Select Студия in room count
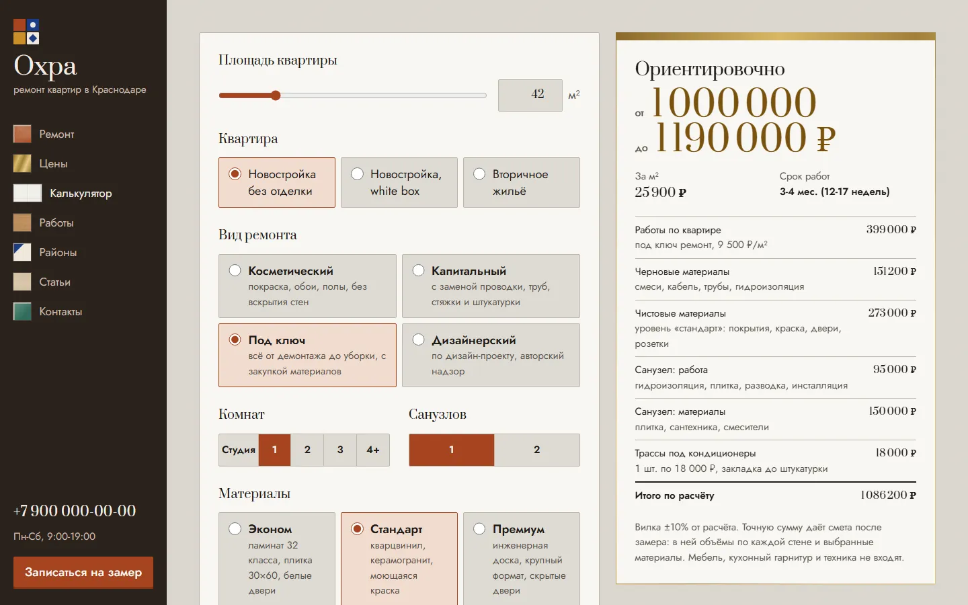 coord(239,450)
